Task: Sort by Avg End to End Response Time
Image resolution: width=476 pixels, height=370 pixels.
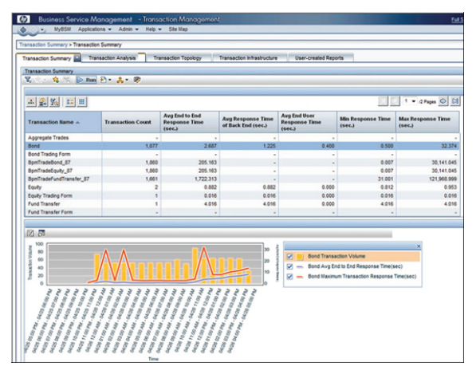Action: 190,122
